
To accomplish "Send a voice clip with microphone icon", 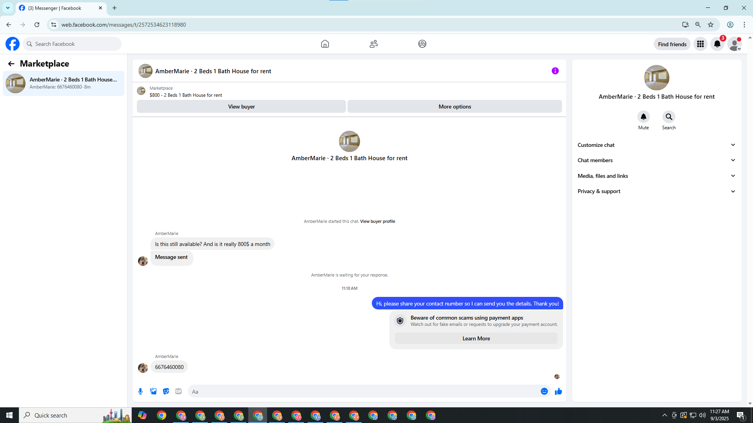I will coord(140,391).
